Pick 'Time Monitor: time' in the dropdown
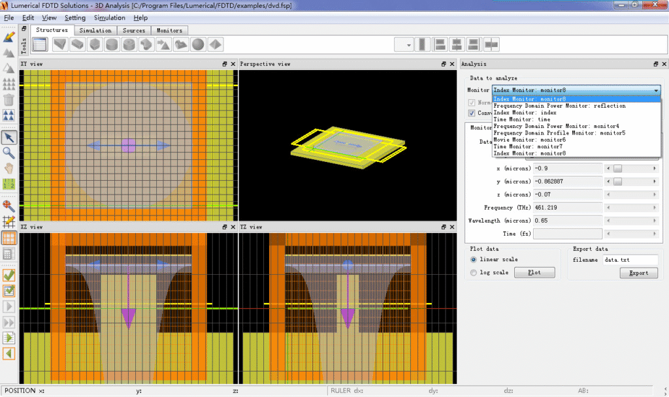 point(521,119)
